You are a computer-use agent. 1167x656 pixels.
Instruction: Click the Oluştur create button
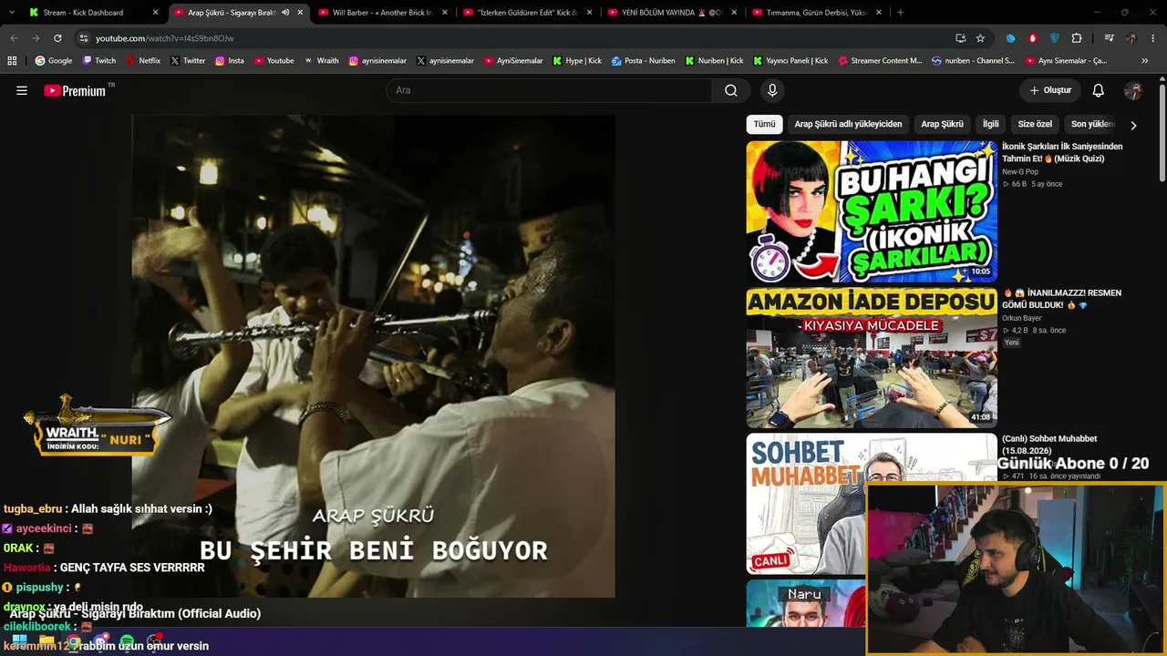point(1050,90)
